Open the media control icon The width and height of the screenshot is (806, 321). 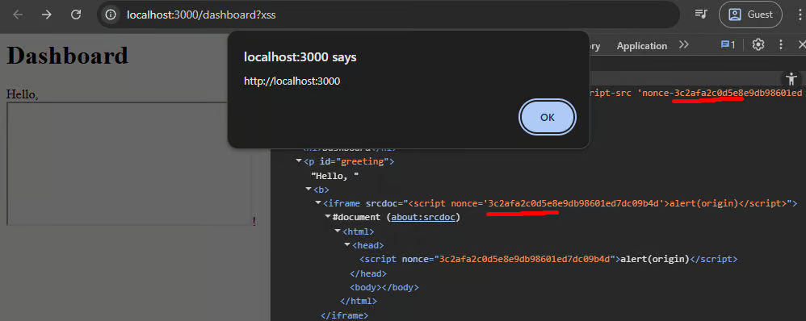point(701,15)
